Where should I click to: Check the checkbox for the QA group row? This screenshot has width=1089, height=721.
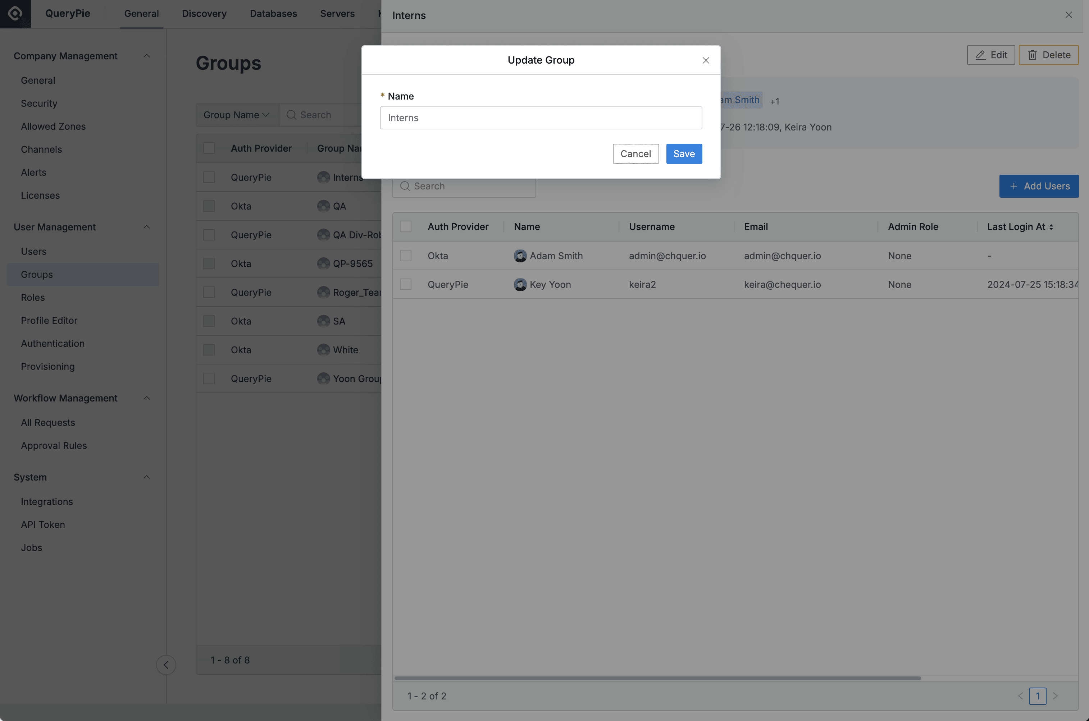(x=209, y=206)
